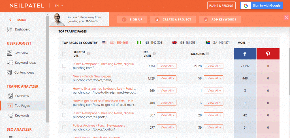Image resolution: width=290 pixels, height=138 pixels.
Task: Click the Google logo on sign-in button
Action: [x=246, y=6]
